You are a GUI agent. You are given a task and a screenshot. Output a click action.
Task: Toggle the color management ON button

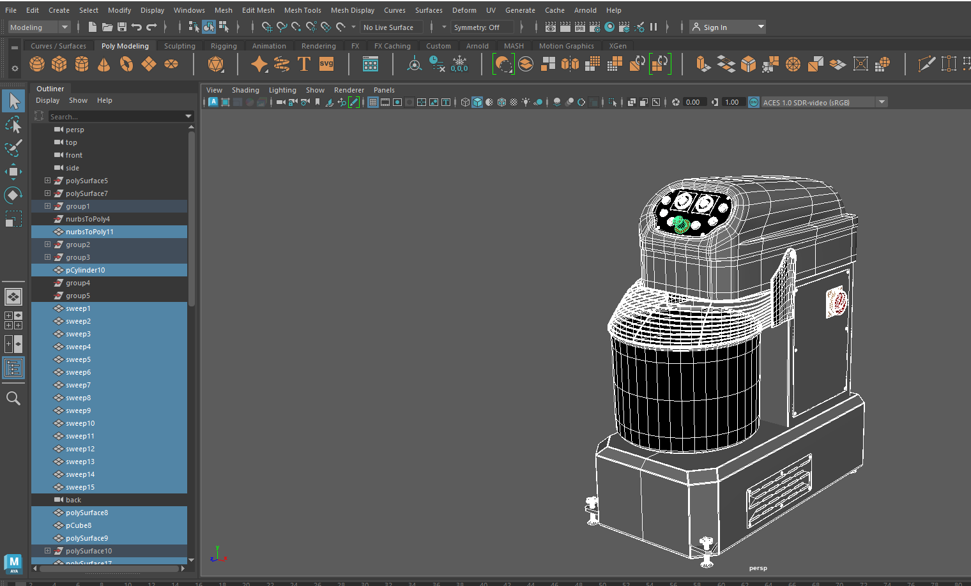754,102
